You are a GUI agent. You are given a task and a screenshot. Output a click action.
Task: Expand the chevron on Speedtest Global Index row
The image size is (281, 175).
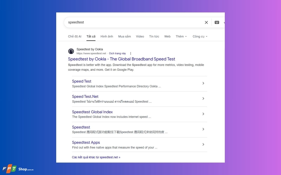tap(203, 114)
